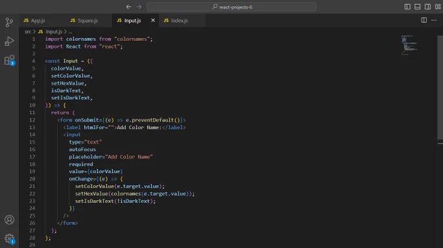The height and width of the screenshot is (248, 443).
Task: Click "const Input" declaration text
Action: [61, 61]
